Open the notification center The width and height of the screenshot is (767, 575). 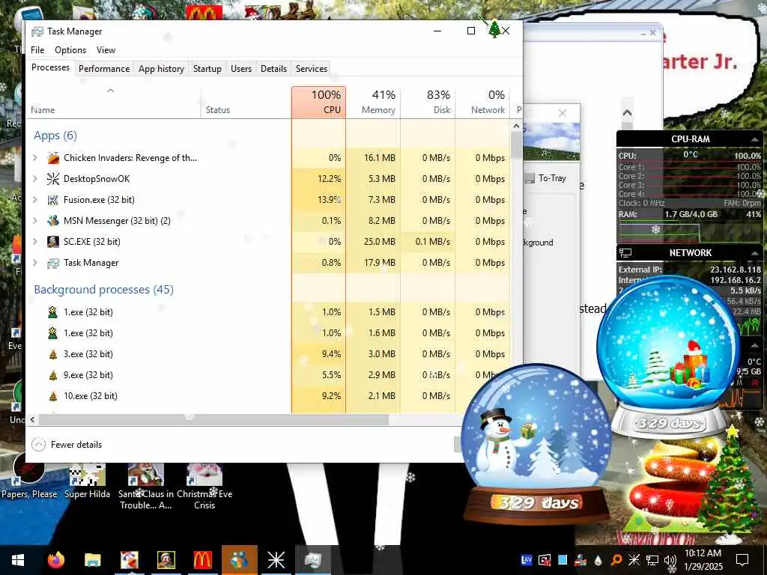742,560
